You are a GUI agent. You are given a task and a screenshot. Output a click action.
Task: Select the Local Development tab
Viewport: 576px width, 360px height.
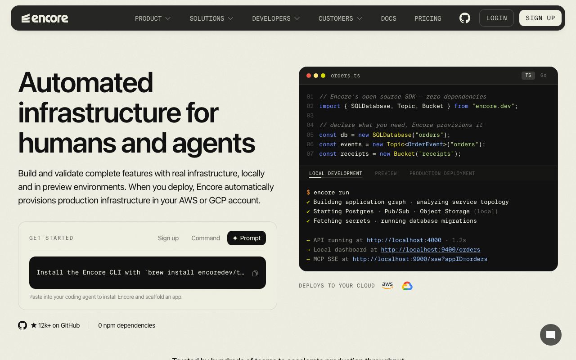[336, 173]
